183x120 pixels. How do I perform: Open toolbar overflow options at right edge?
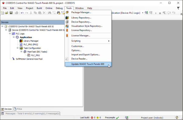click(181, 14)
